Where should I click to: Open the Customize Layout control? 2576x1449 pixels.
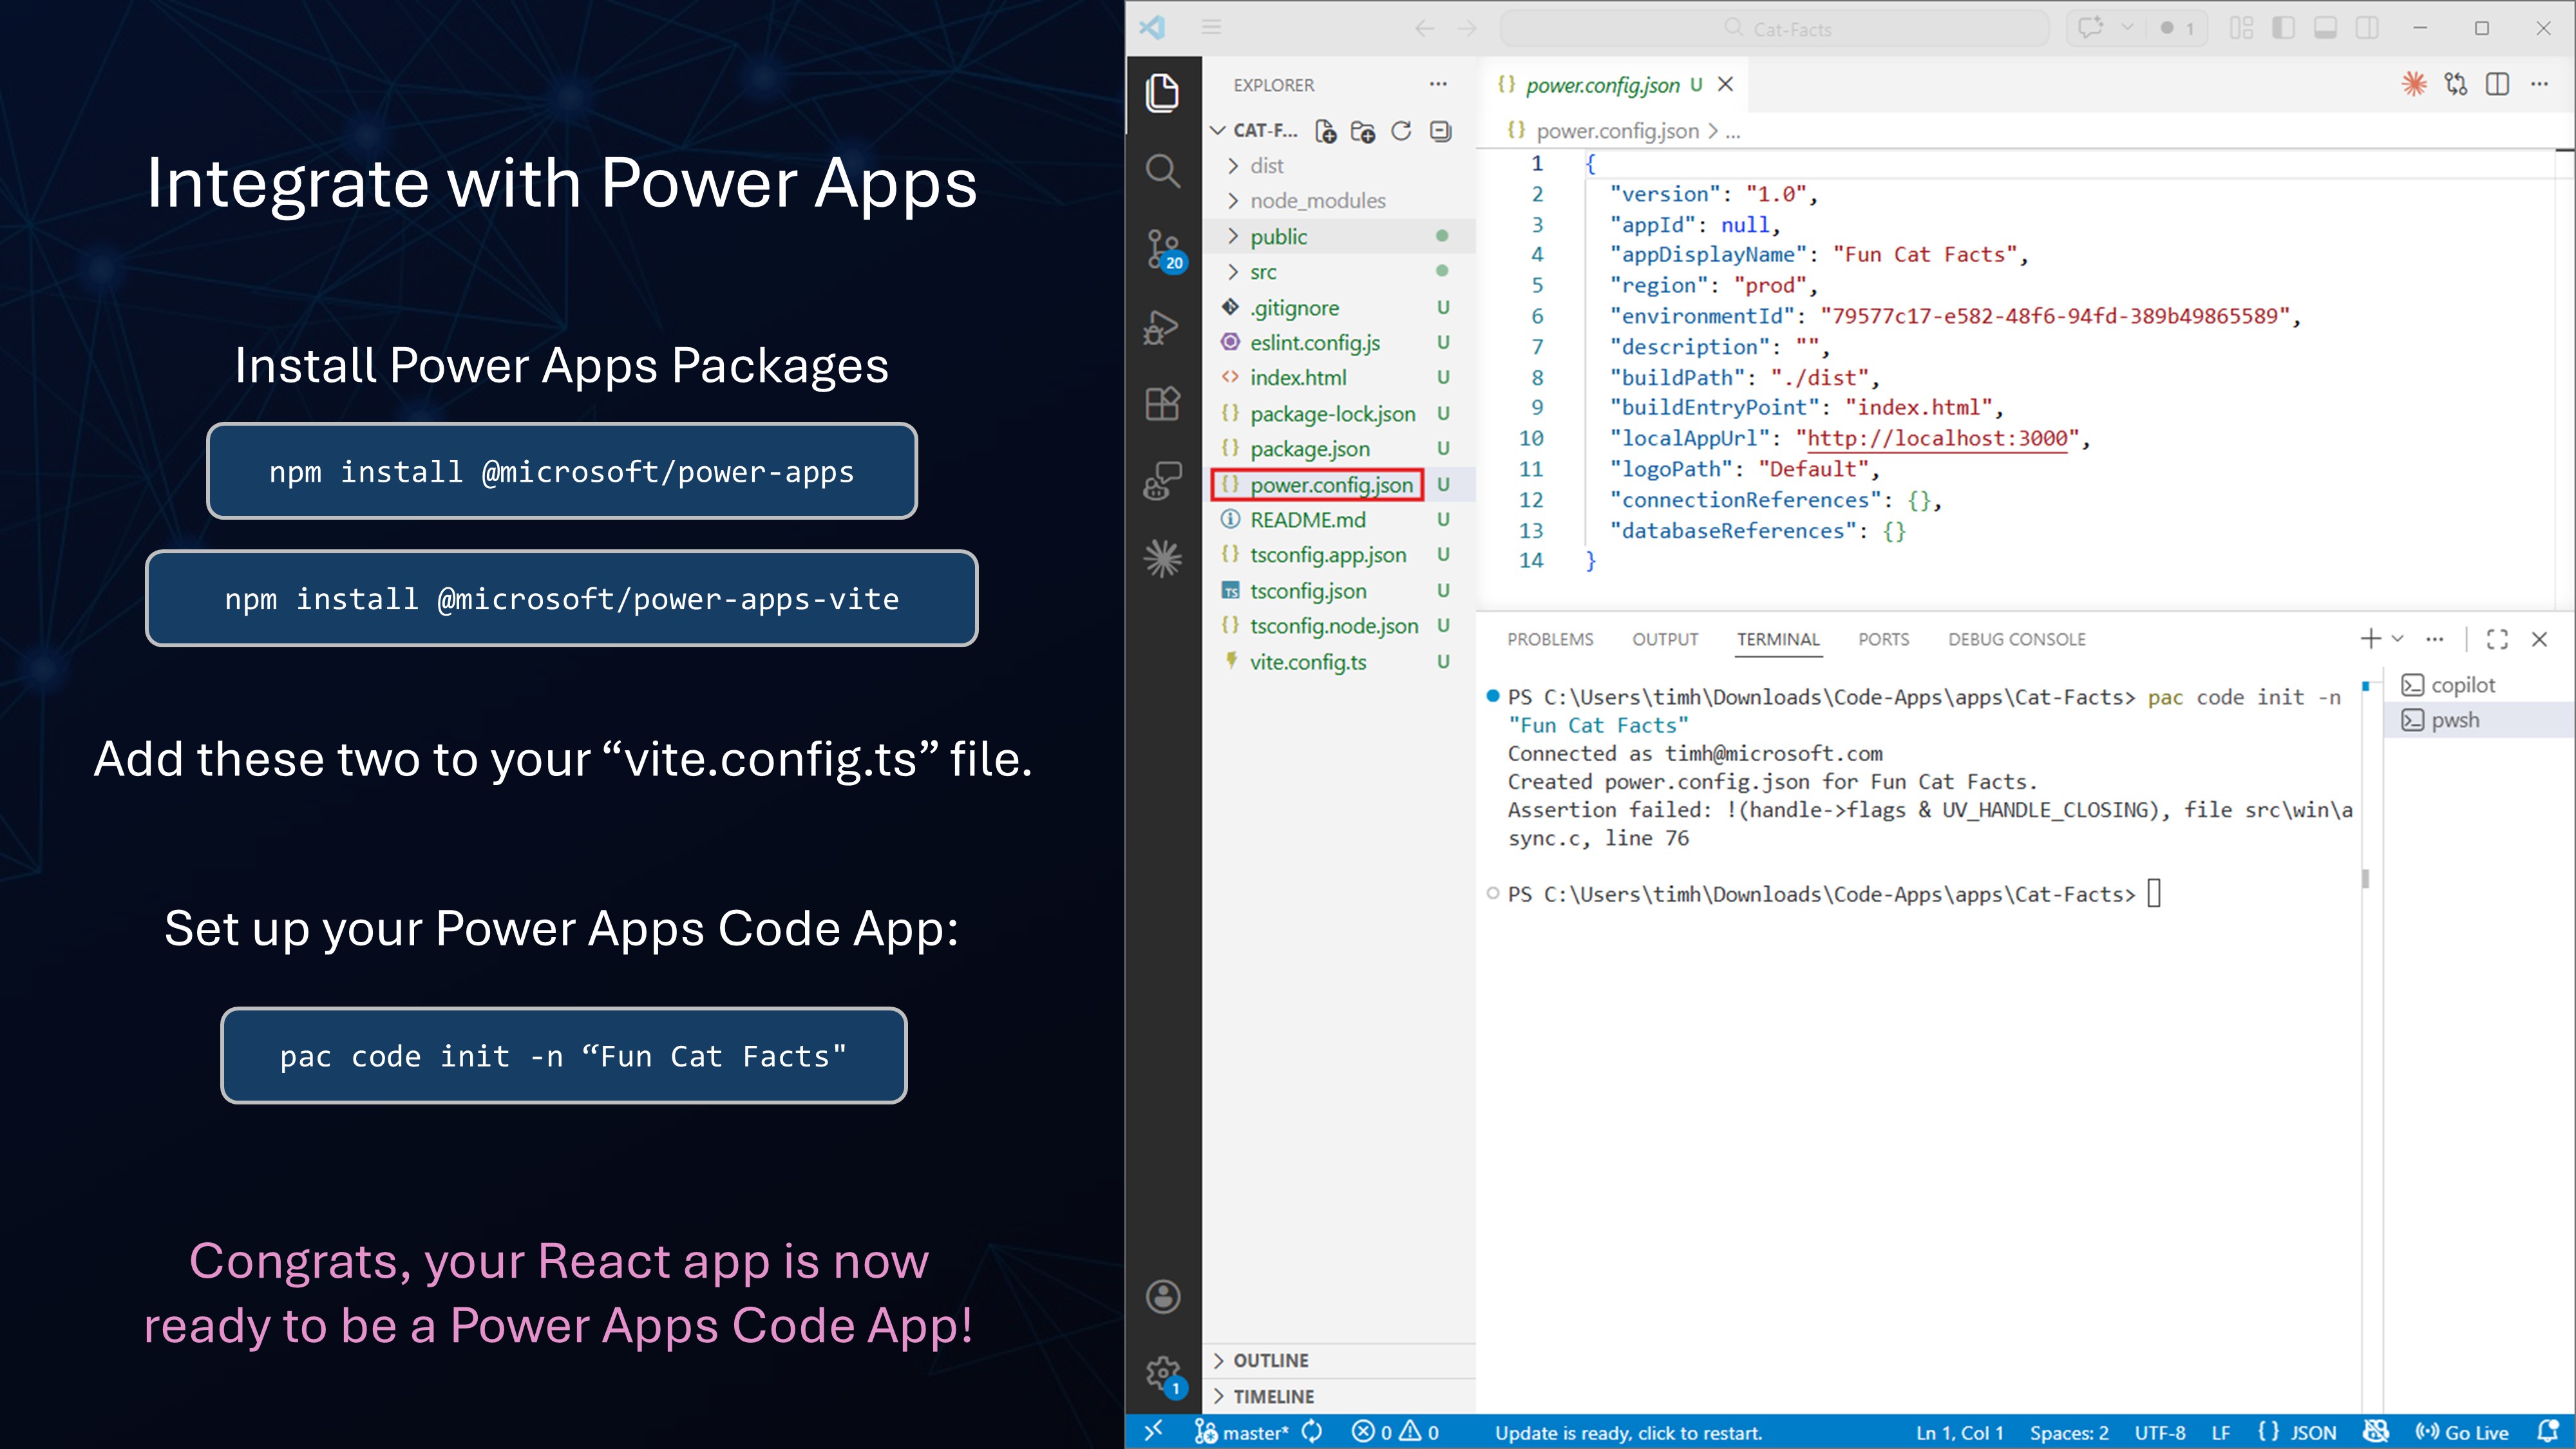tap(2242, 28)
